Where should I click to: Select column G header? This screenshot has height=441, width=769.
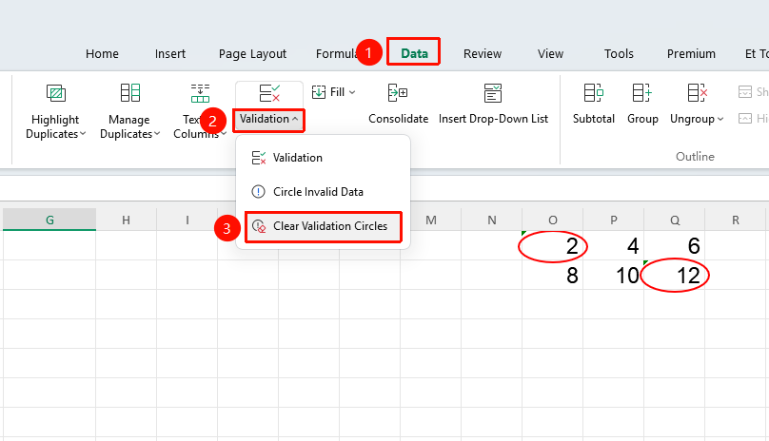click(x=49, y=220)
